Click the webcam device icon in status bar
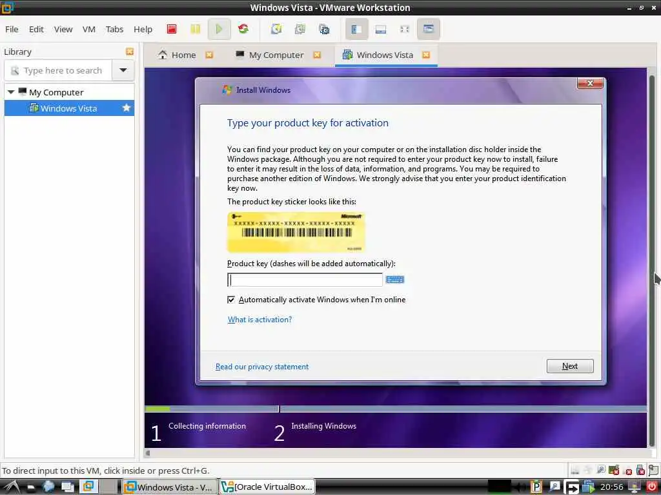 click(601, 470)
